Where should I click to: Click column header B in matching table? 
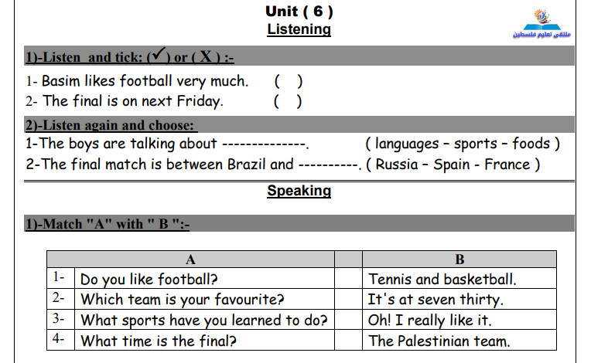[x=459, y=260]
